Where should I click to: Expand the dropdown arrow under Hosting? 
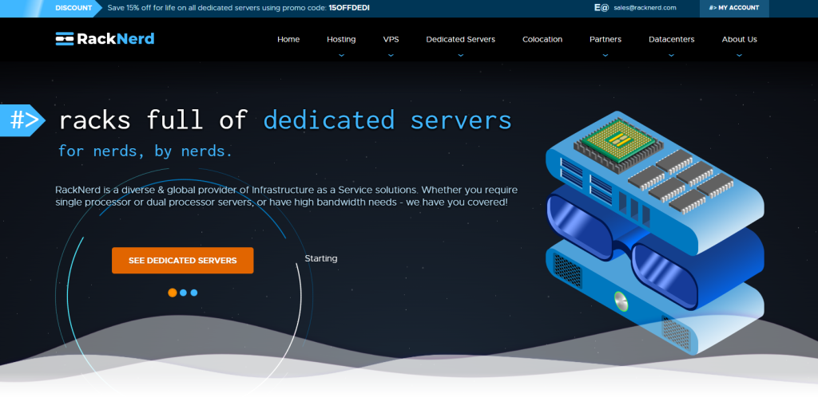pos(341,55)
